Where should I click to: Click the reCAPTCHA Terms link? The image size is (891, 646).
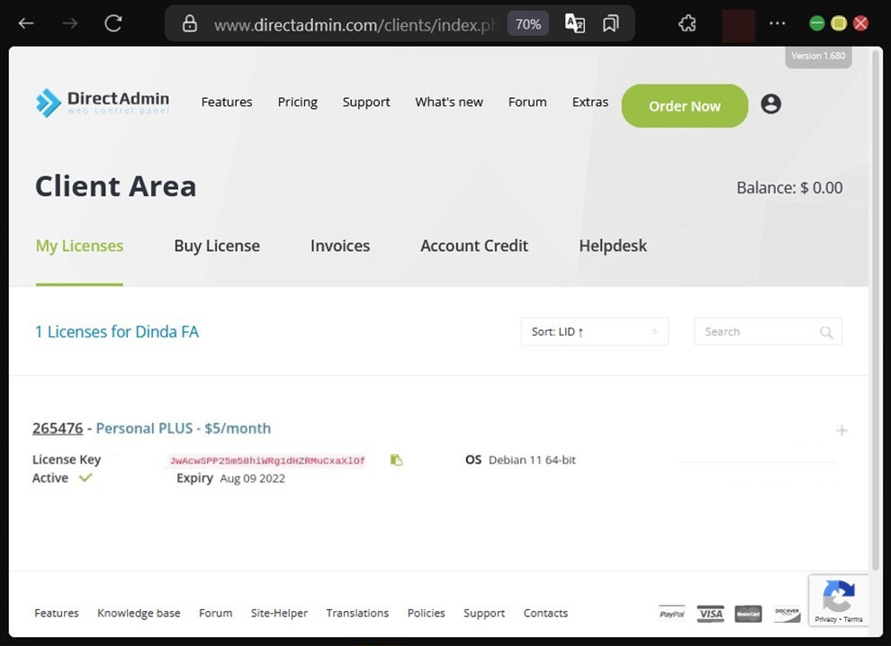tap(852, 619)
